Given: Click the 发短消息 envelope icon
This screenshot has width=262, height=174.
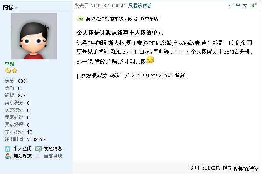Looking at the screenshot, I should pyautogui.click(x=39, y=149).
